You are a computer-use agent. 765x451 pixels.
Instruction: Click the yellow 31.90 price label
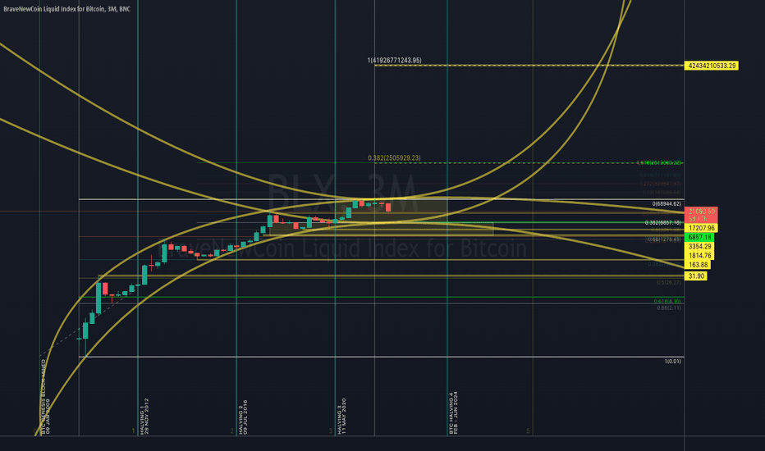pyautogui.click(x=696, y=276)
